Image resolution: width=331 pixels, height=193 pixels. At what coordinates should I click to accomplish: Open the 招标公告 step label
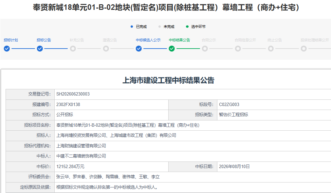coord(44,40)
